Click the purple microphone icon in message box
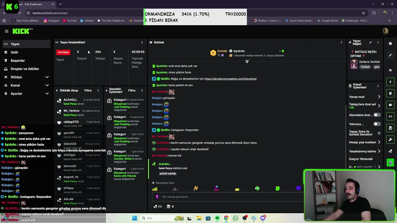 click(157, 197)
